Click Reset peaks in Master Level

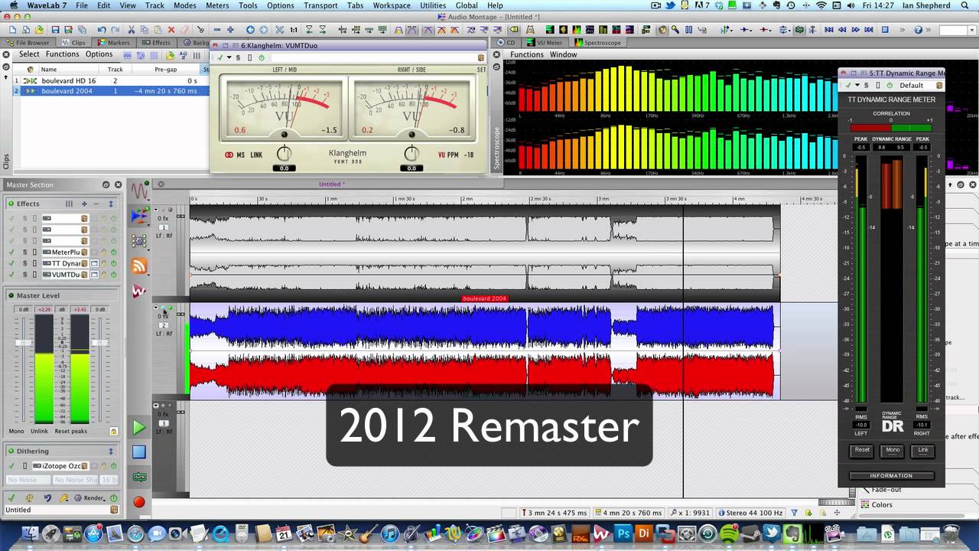click(70, 432)
